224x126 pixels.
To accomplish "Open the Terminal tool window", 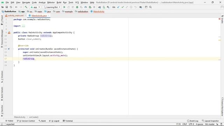I will pyautogui.click(x=68, y=121).
